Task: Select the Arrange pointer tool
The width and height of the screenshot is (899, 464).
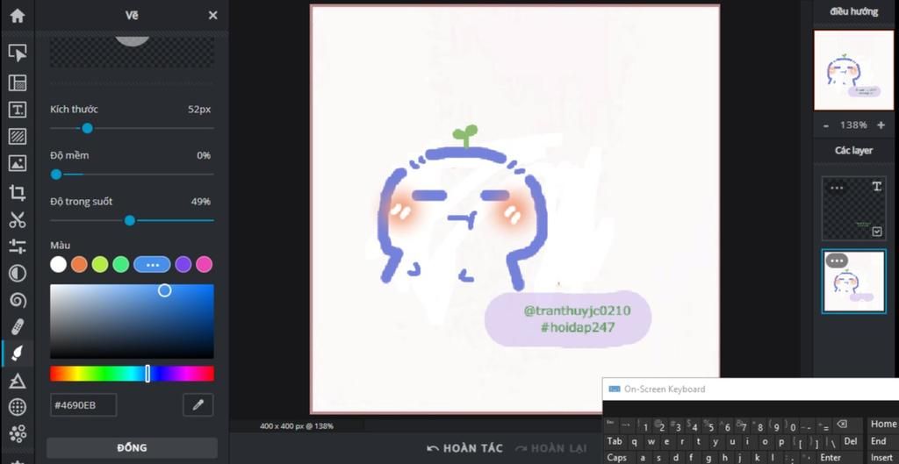Action: [18, 54]
